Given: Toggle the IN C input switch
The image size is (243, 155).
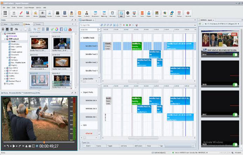Looking at the screenshot, I should point(235,115).
